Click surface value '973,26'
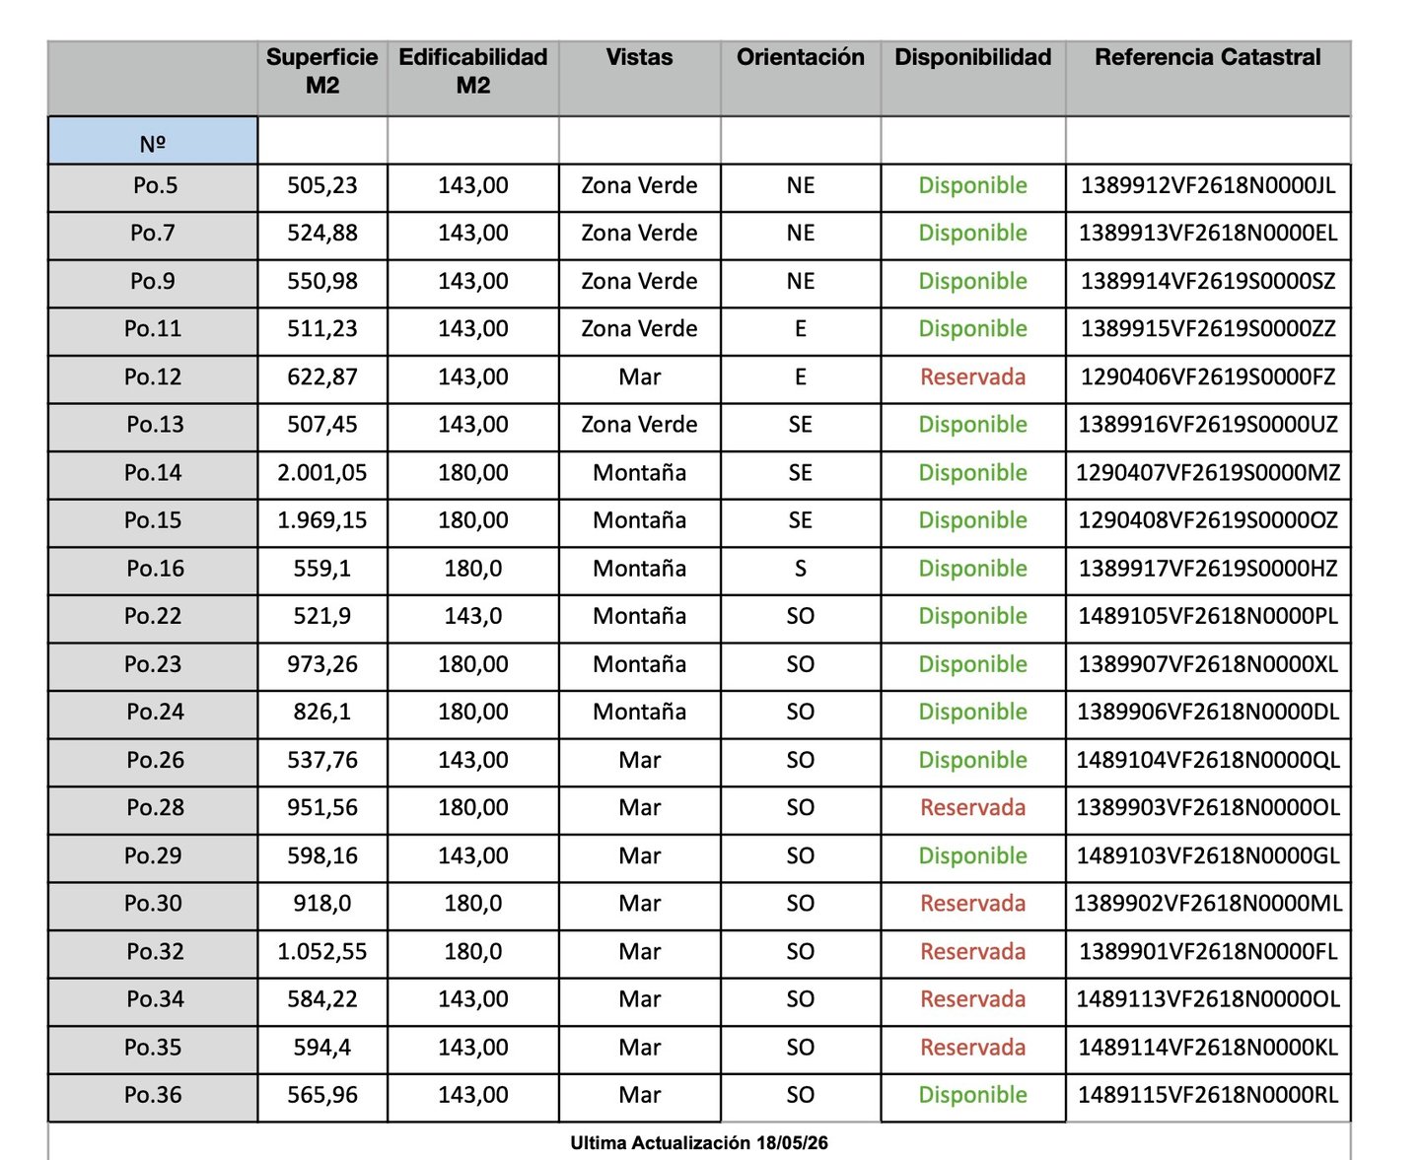Viewport: 1420px width, 1160px height. click(x=322, y=663)
